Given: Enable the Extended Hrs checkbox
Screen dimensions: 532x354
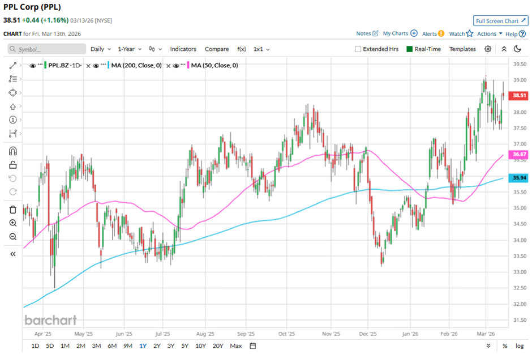Looking at the screenshot, I should point(358,49).
